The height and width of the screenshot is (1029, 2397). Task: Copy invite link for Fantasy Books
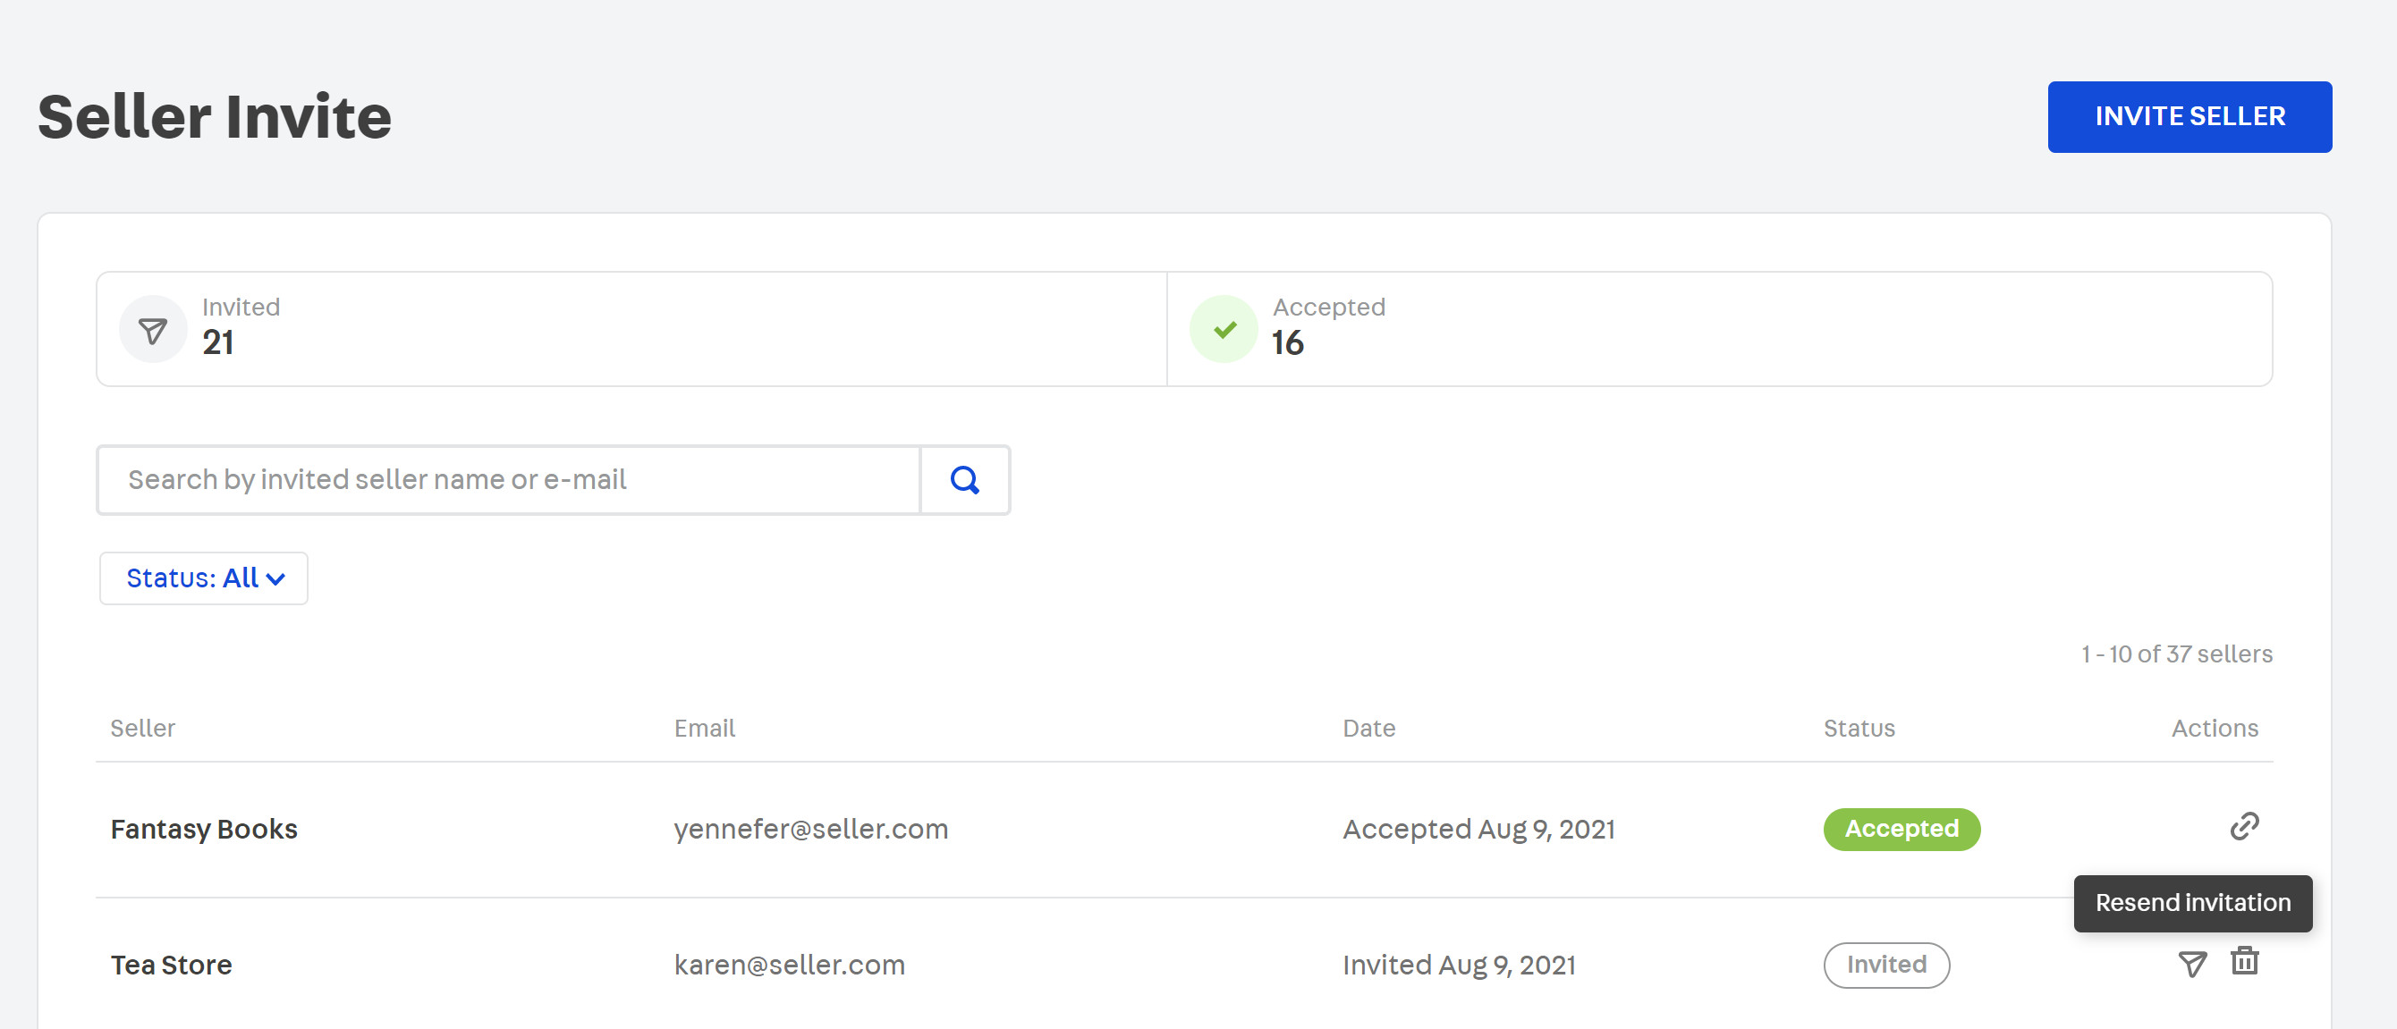2243,826
